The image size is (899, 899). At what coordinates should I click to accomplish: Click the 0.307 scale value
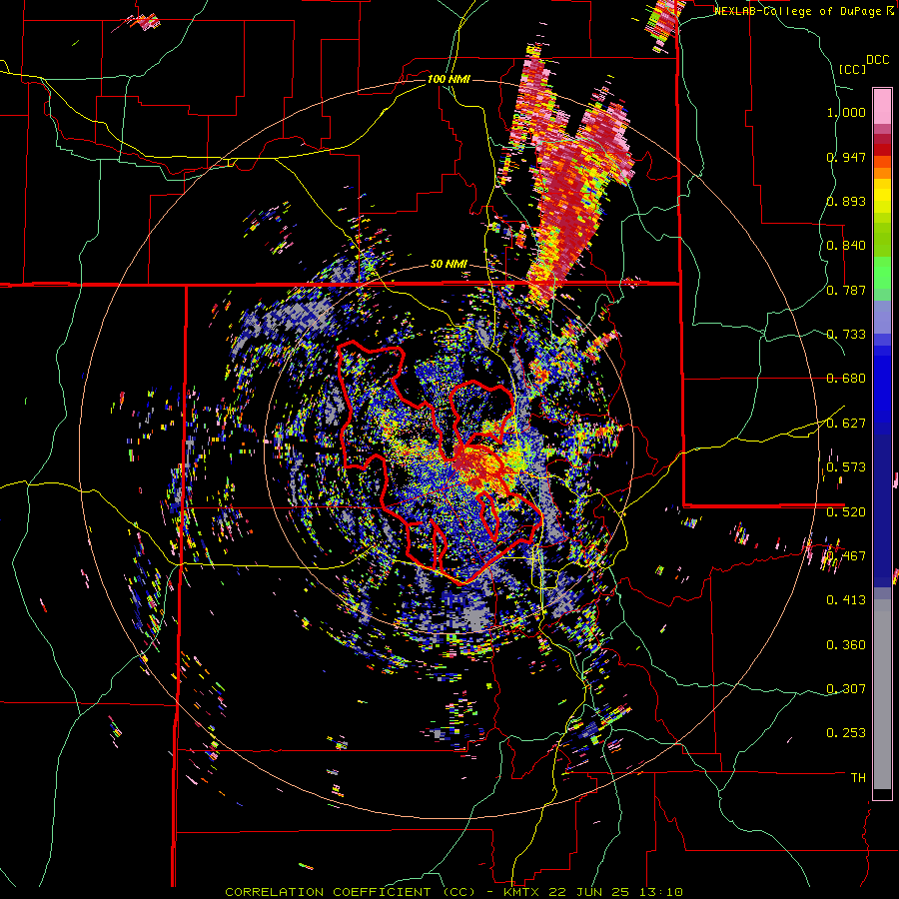click(846, 689)
